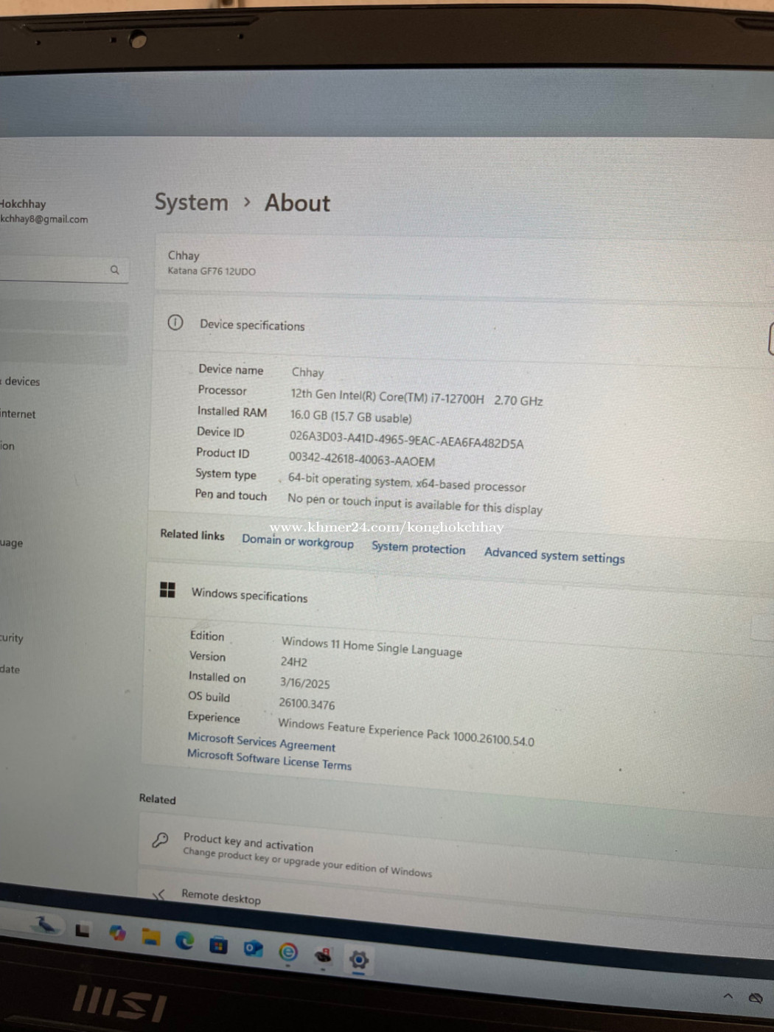The image size is (774, 1032).
Task: Click '64-bit operating system' system type value
Action: pyautogui.click(x=407, y=483)
